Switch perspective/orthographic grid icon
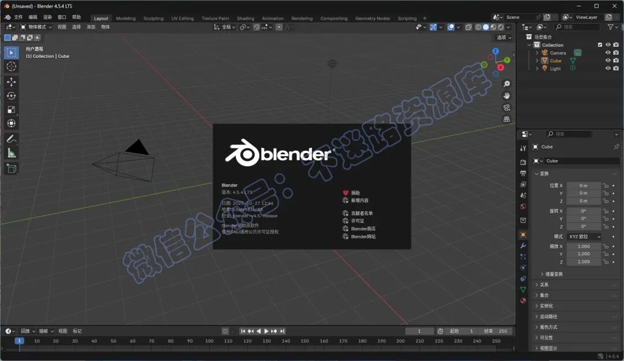The image size is (624, 361). click(507, 120)
